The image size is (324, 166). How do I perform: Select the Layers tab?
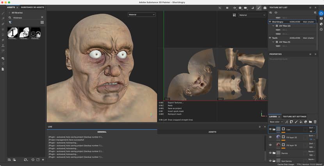click(x=273, y=116)
